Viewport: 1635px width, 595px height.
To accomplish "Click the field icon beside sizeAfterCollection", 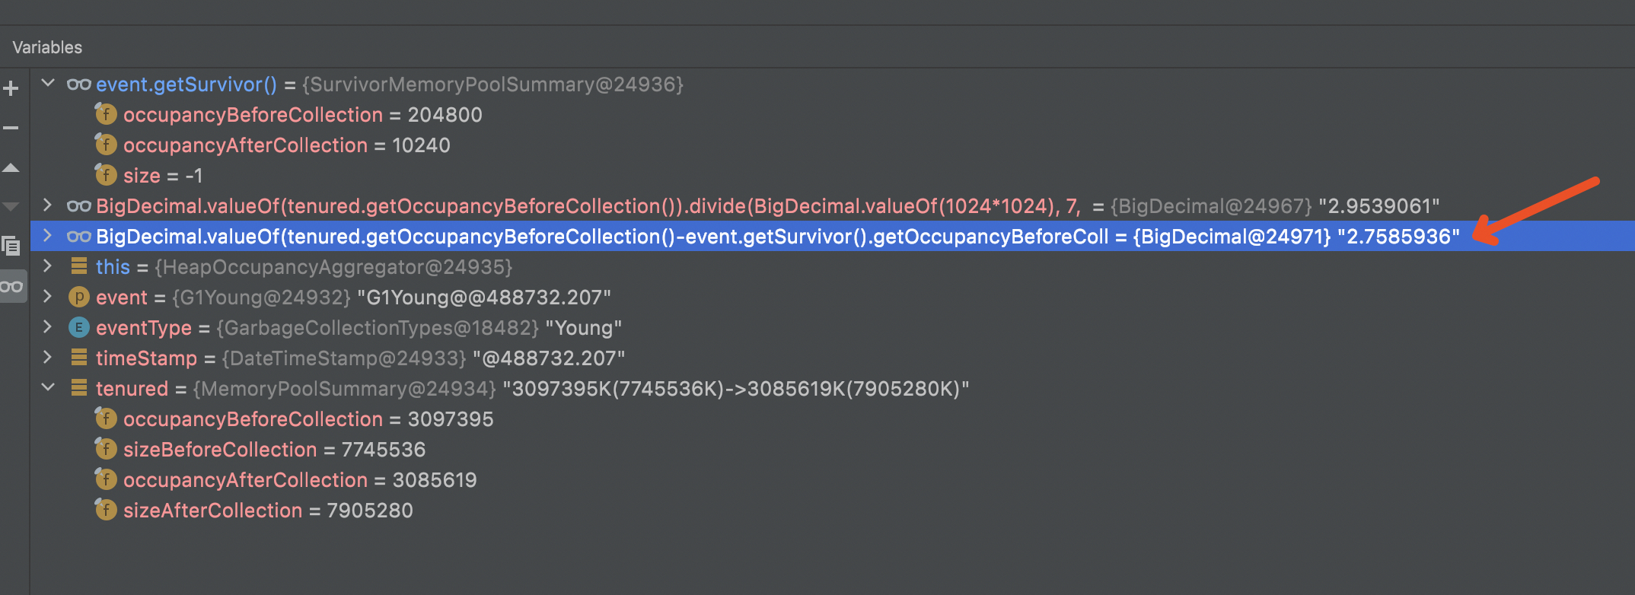I will (106, 510).
